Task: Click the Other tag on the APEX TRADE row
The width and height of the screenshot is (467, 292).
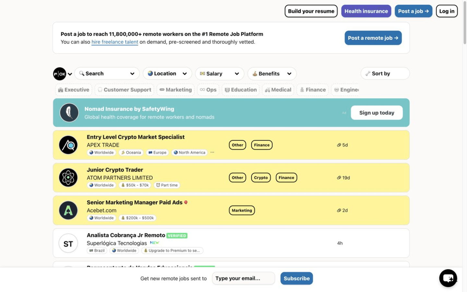Action: [237, 145]
